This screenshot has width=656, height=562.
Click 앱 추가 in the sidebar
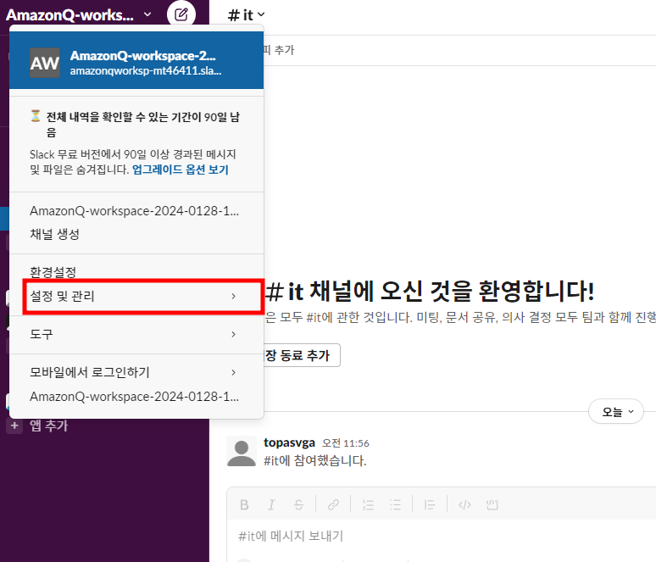click(x=48, y=426)
